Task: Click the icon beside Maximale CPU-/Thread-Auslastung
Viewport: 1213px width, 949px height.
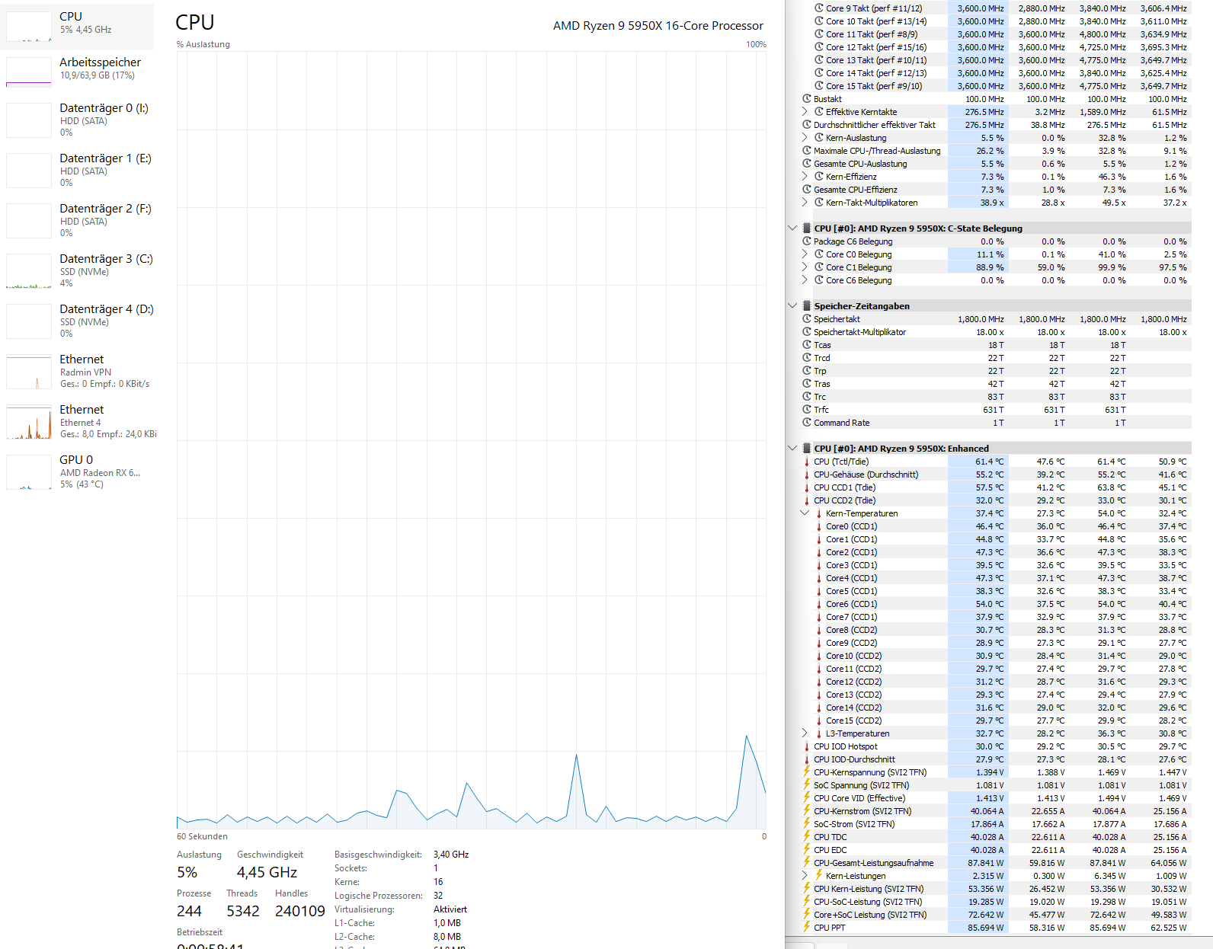Action: [807, 151]
